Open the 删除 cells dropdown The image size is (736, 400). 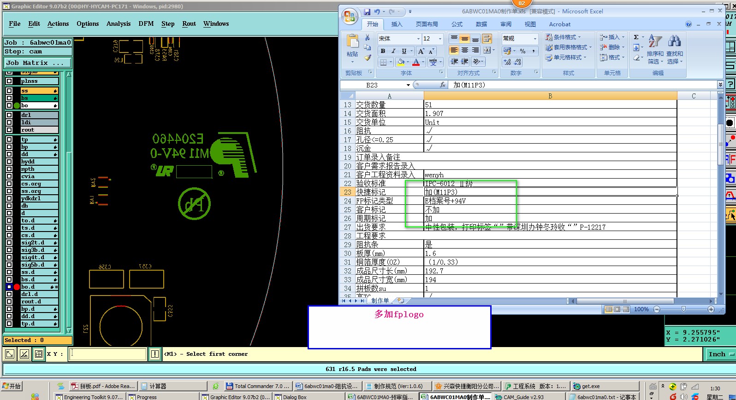pos(612,47)
